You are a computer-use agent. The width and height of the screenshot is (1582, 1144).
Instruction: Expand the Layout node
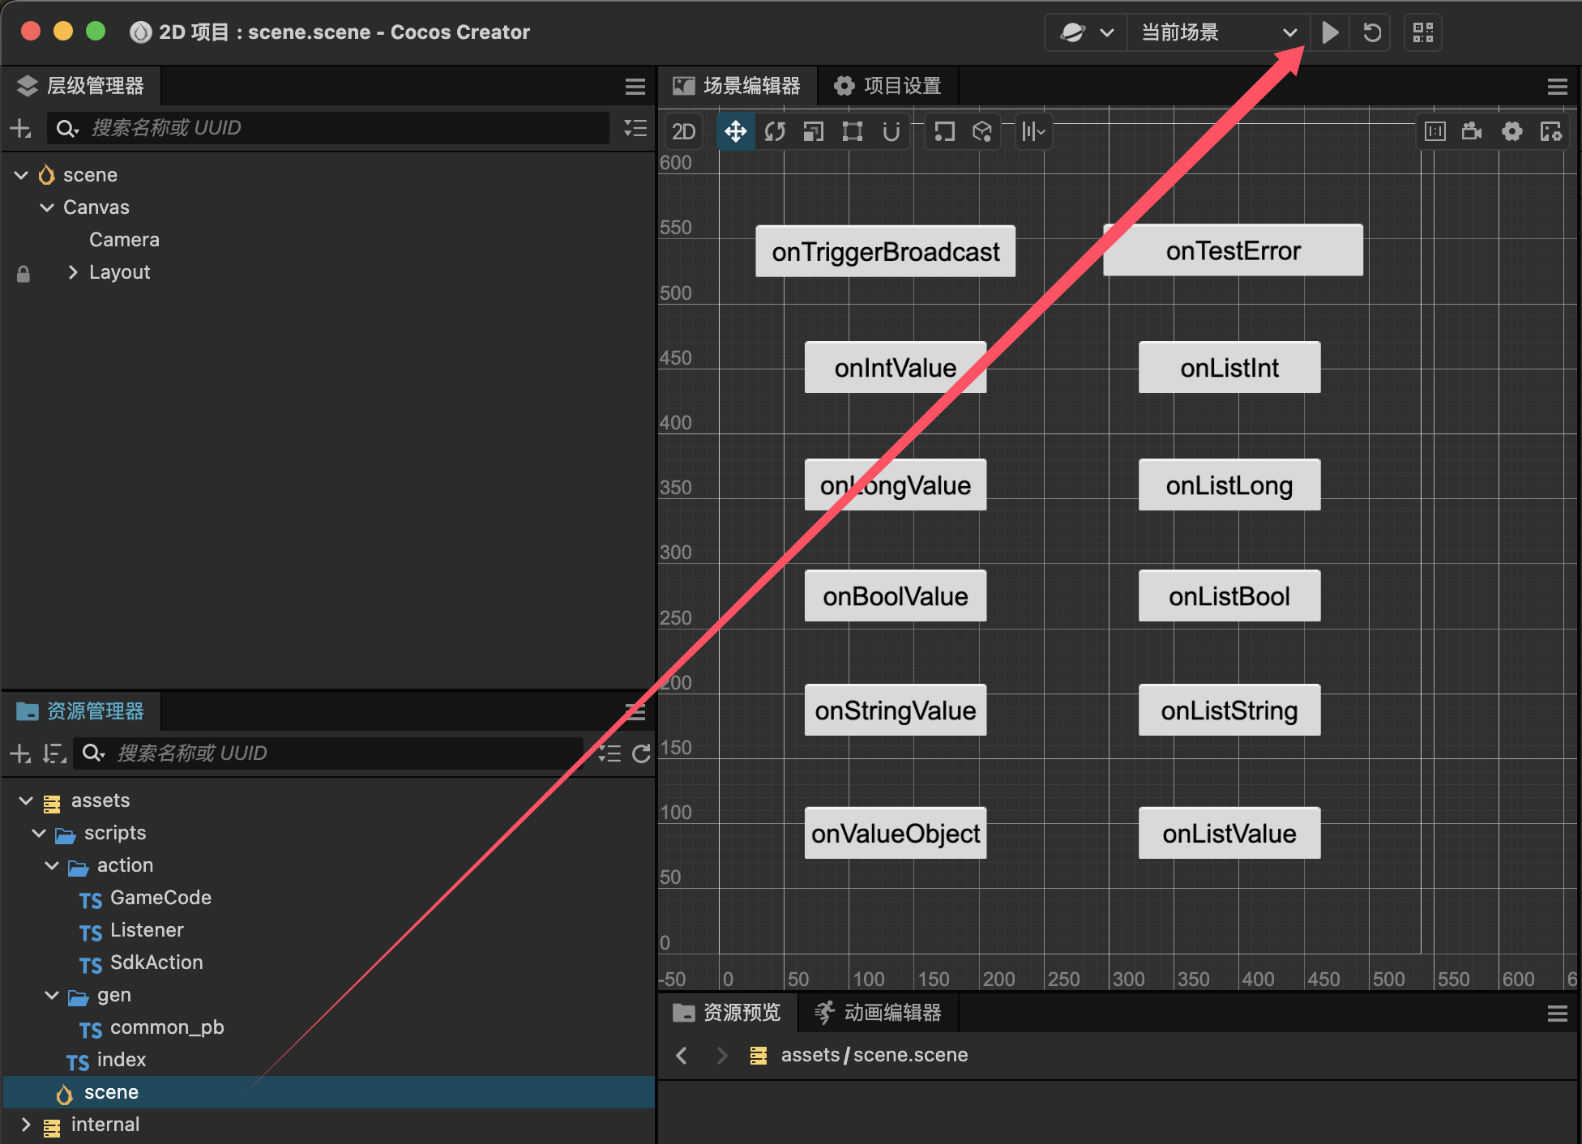(x=73, y=272)
